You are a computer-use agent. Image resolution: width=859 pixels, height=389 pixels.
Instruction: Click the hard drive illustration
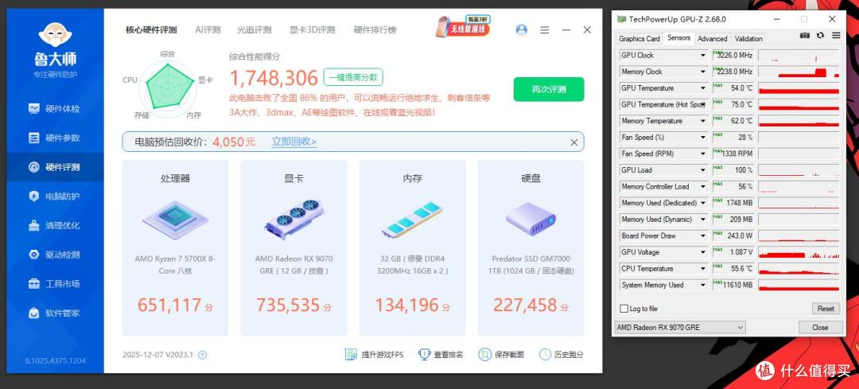point(531,219)
